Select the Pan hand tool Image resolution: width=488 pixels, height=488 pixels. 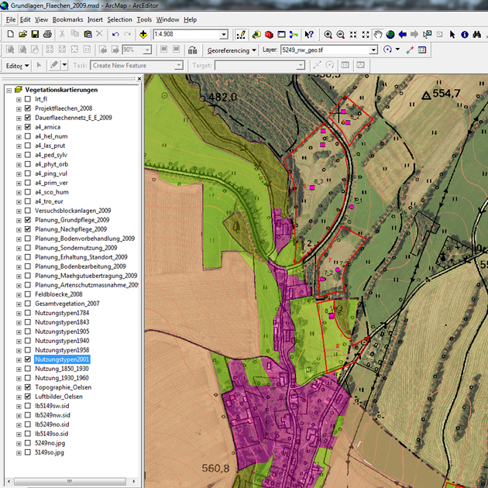click(x=378, y=34)
